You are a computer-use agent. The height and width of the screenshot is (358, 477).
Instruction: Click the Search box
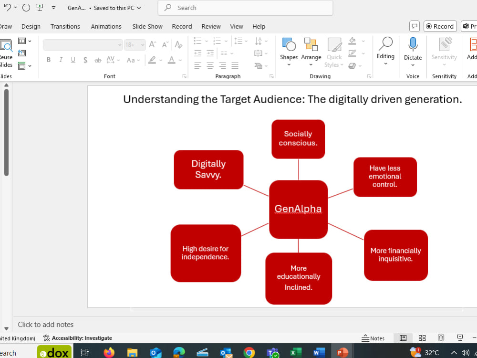(245, 8)
